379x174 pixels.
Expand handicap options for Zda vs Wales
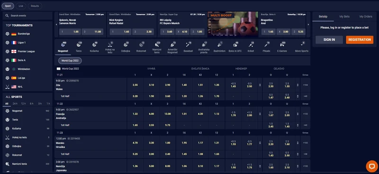[260, 85]
